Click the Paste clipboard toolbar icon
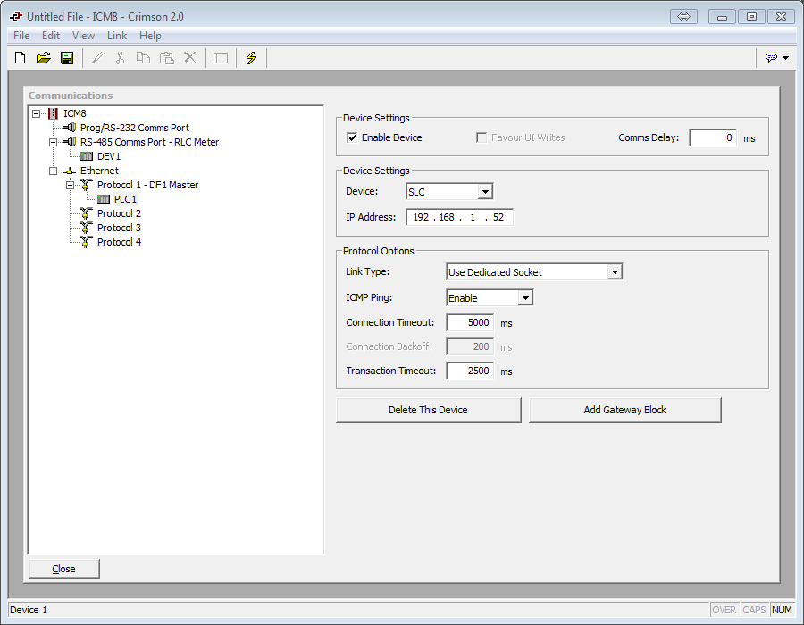Image resolution: width=804 pixels, height=625 pixels. tap(167, 58)
